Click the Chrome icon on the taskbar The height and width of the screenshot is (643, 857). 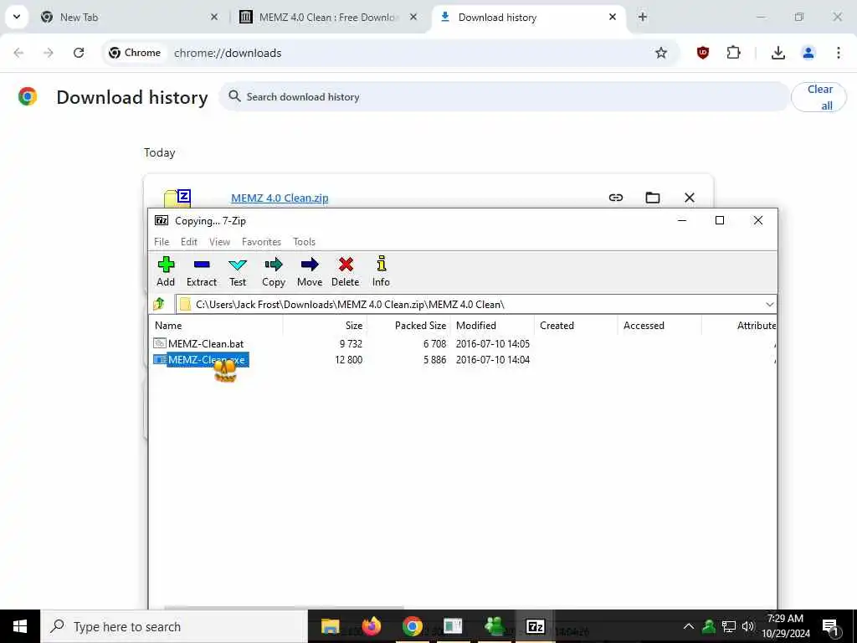click(x=412, y=626)
